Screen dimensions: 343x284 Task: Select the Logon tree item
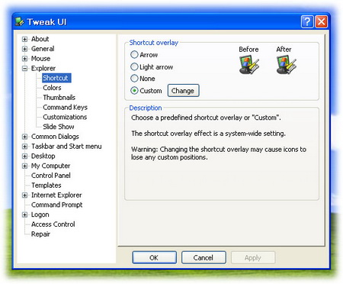[x=40, y=215]
